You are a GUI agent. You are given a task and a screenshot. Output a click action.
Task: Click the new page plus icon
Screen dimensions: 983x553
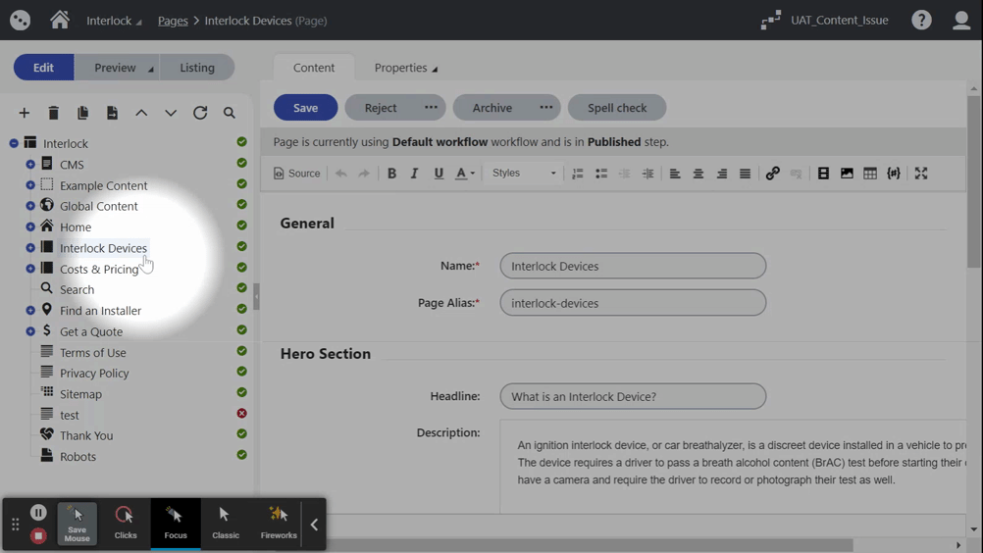pos(25,113)
